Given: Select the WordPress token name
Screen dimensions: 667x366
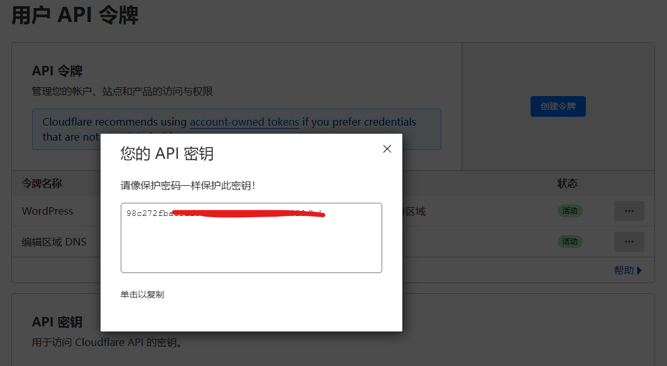Looking at the screenshot, I should pyautogui.click(x=48, y=211).
